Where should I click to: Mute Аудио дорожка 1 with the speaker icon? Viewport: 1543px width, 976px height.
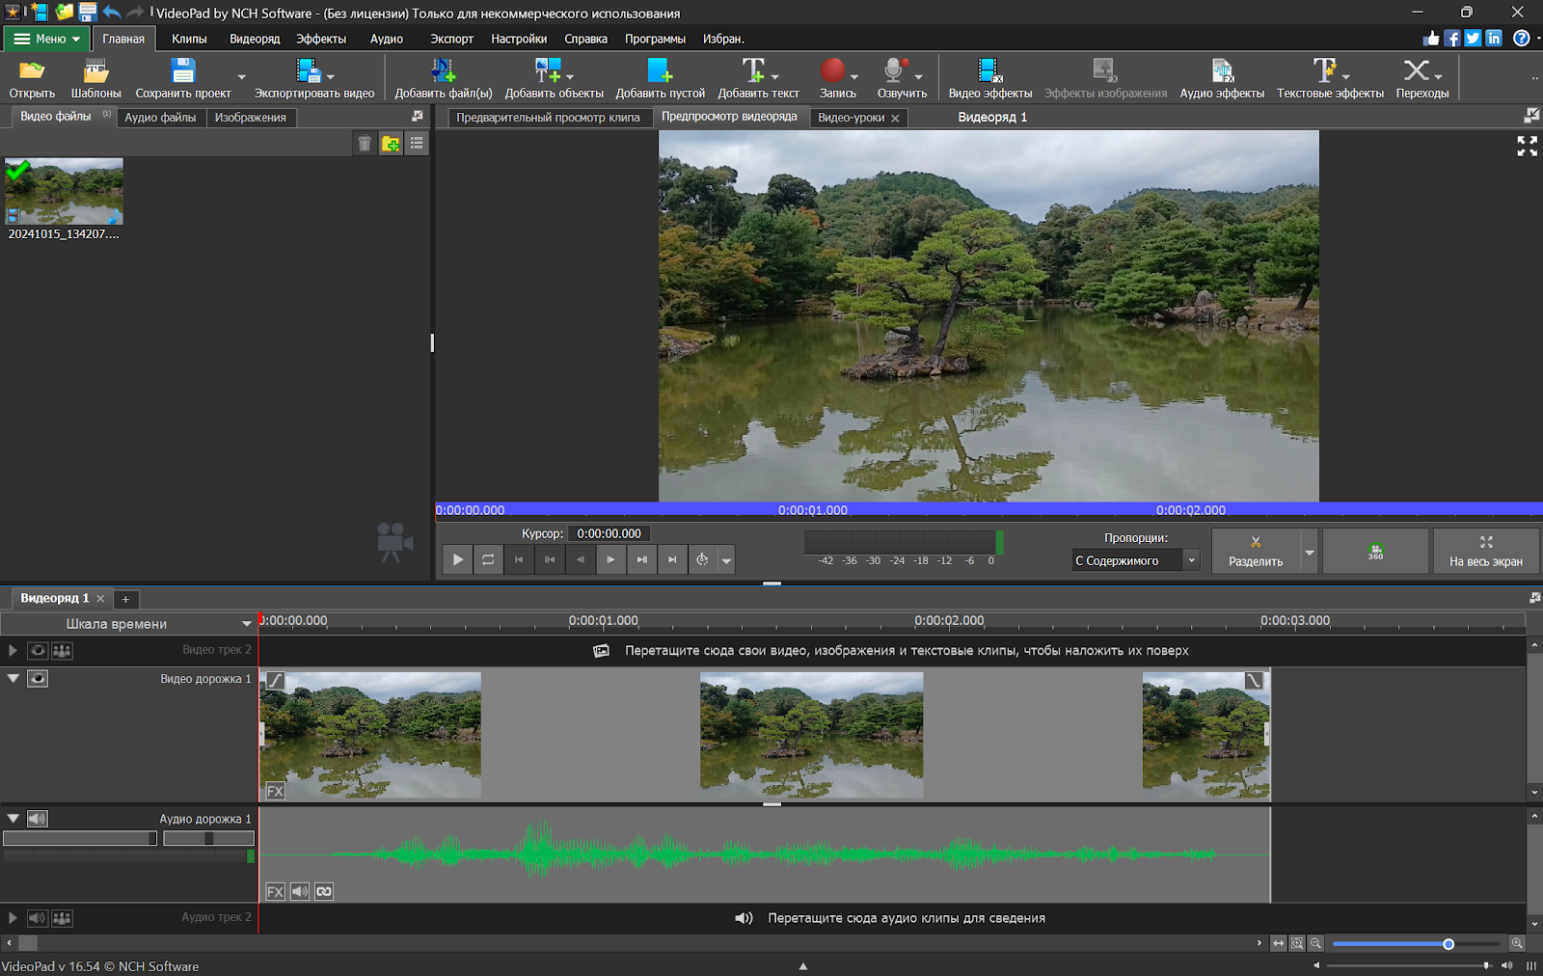(37, 818)
